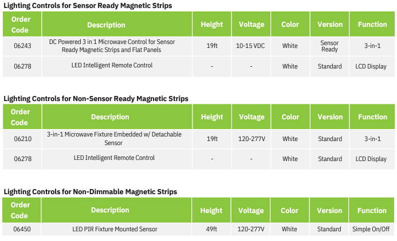Click the 'Lighting Controls for Non-Sensor Ready Magnetic Strips' heading
397x241 pixels.
(96, 98)
